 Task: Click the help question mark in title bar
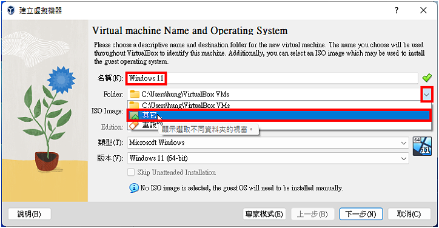point(397,10)
